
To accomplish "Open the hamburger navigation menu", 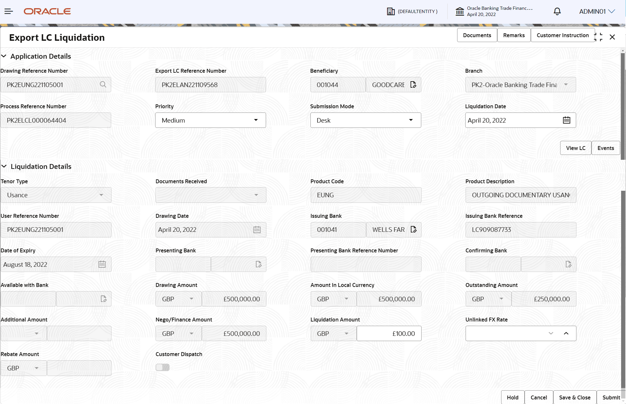I will (x=8, y=11).
